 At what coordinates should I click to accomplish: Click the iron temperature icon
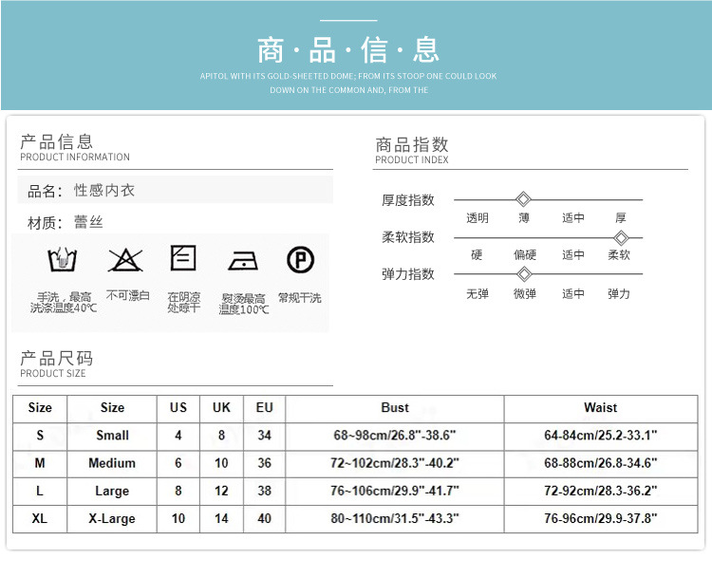[243, 260]
